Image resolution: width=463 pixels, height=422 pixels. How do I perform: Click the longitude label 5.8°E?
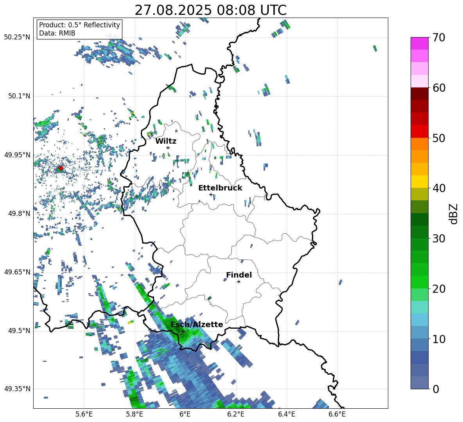(135, 414)
